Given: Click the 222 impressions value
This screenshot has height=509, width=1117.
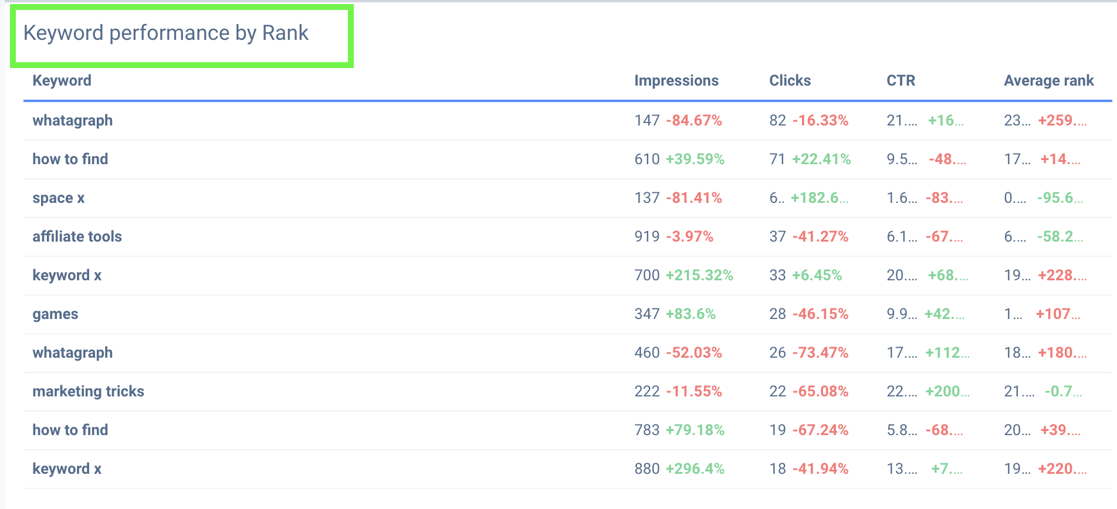Looking at the screenshot, I should 647,391.
